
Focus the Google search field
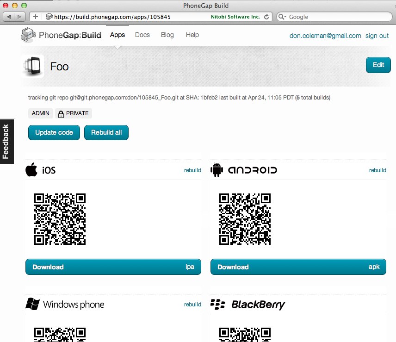click(x=334, y=17)
